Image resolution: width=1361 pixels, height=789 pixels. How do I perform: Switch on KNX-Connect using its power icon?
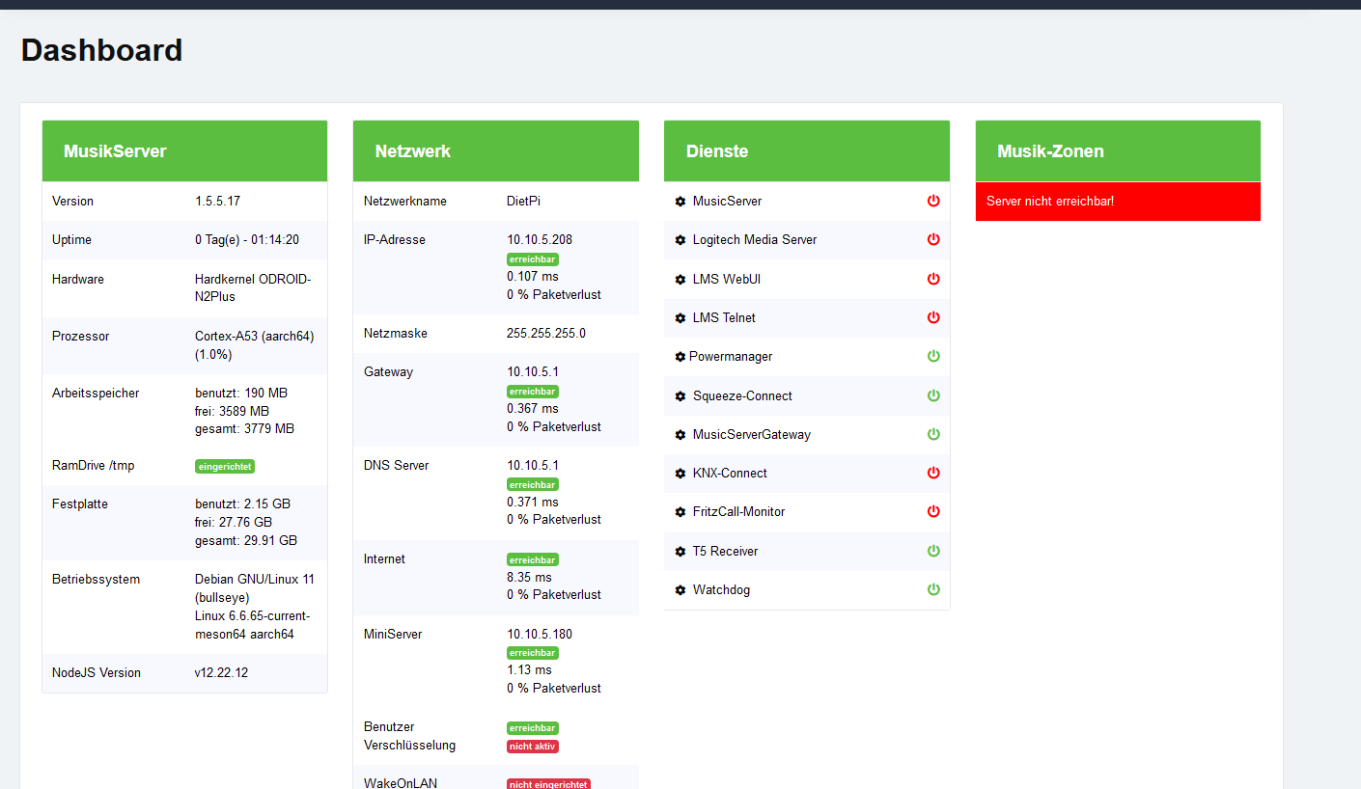(933, 473)
